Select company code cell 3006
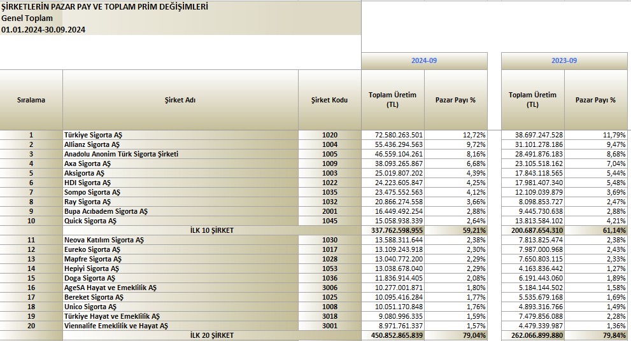Viewport: 631px width, 341px height. 330,288
